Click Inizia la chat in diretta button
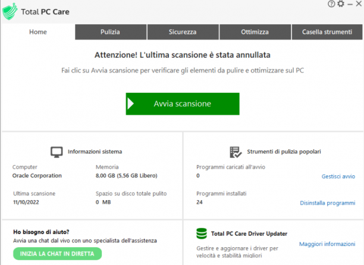Screen dimensions: 364x265 point(57,254)
